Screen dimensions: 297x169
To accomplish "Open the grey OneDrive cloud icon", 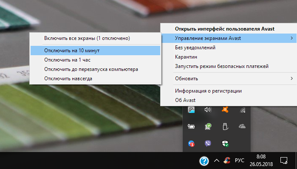I will click(242, 127).
